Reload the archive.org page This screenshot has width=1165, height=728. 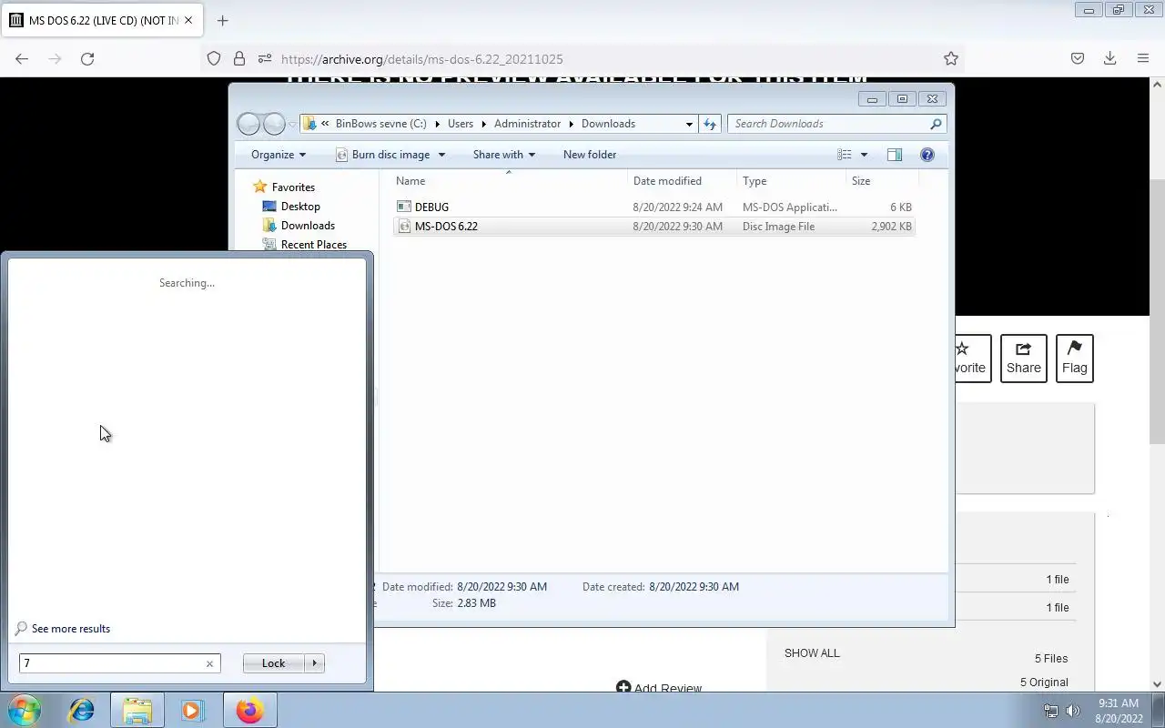(87, 58)
